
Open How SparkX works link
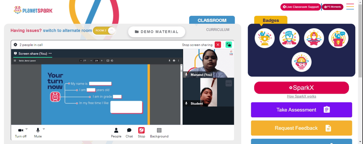[x=301, y=97]
